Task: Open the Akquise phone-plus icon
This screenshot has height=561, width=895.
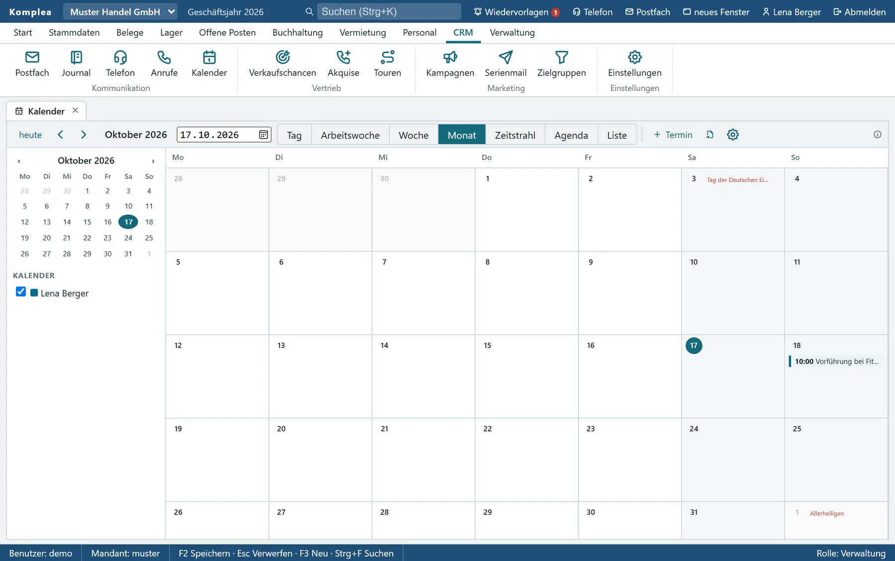Action: click(344, 64)
